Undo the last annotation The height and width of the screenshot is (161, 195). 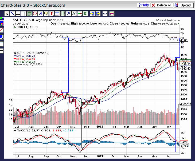pyautogui.click(x=105, y=14)
